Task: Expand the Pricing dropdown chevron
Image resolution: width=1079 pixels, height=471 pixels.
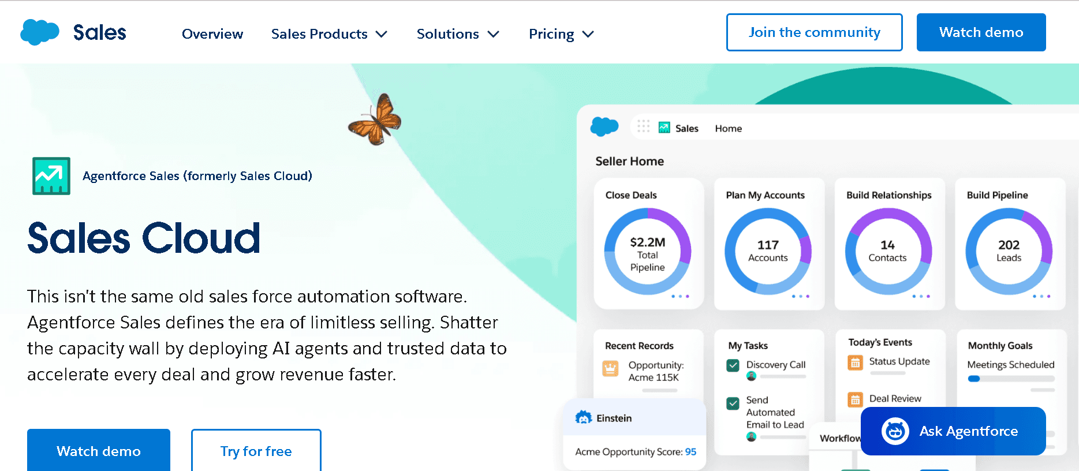Action: pyautogui.click(x=588, y=34)
